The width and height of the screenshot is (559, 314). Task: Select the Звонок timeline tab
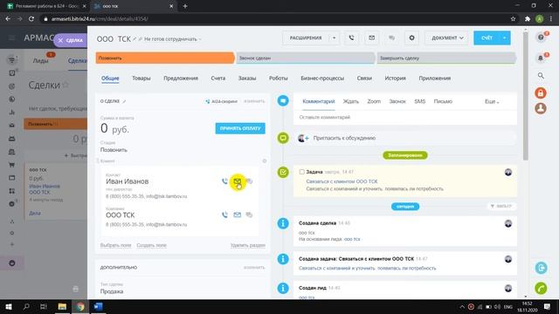click(x=397, y=101)
